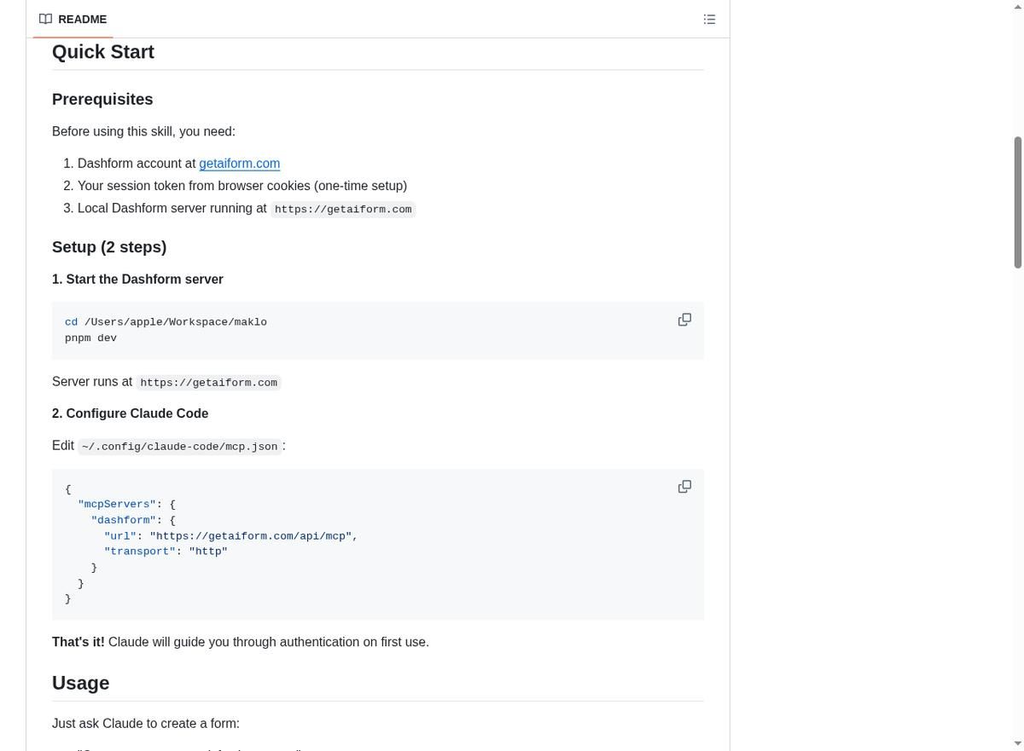Click the scrollbar up arrow

(1017, 7)
